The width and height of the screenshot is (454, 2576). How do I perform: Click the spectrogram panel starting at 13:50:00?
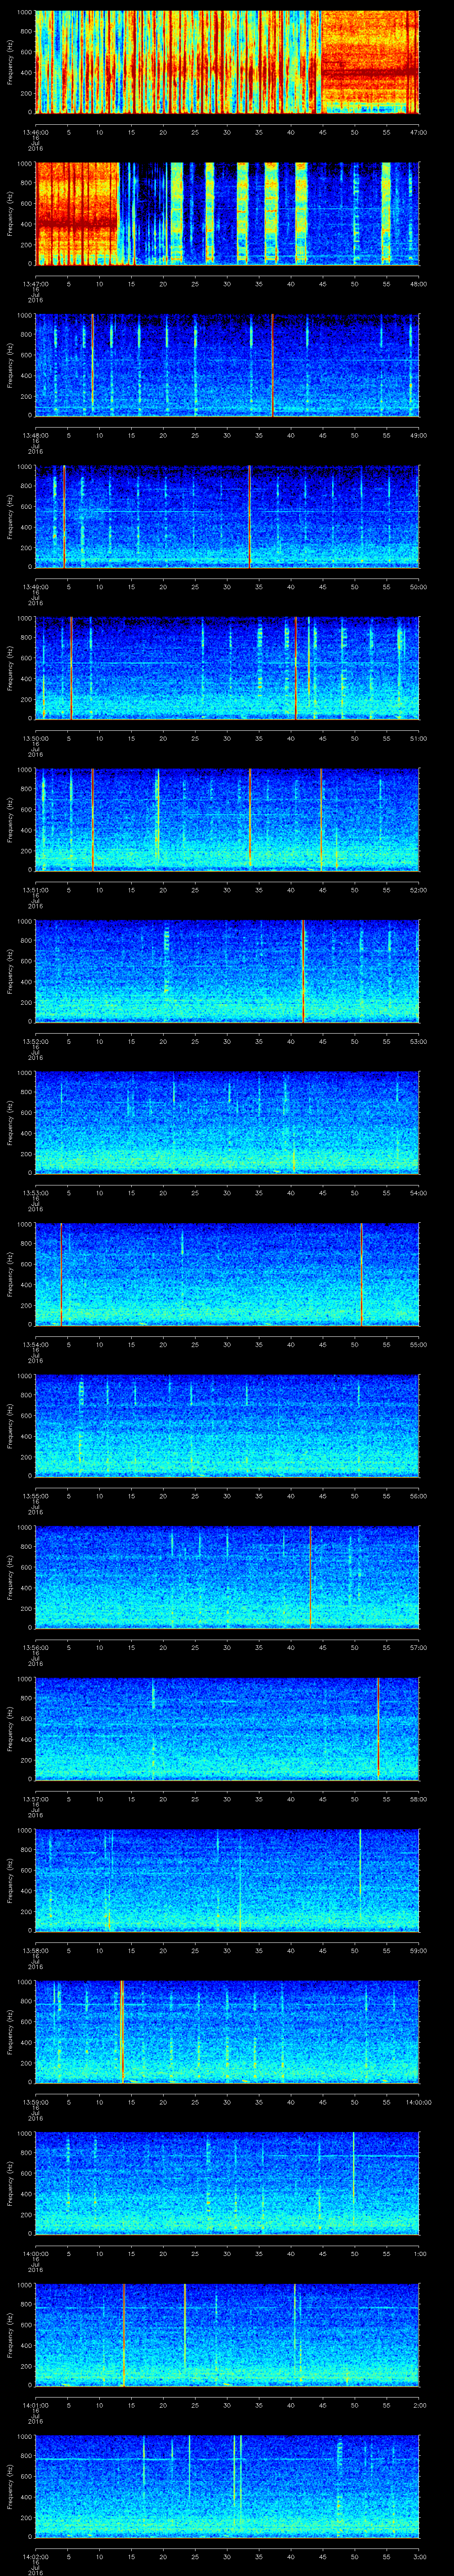click(x=227, y=668)
